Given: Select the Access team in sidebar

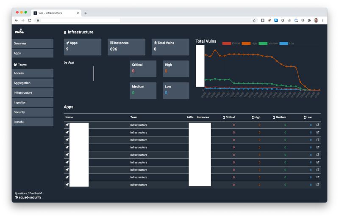Looking at the screenshot, I should point(33,73).
